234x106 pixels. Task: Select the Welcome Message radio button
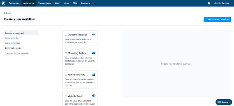click(x=66, y=35)
